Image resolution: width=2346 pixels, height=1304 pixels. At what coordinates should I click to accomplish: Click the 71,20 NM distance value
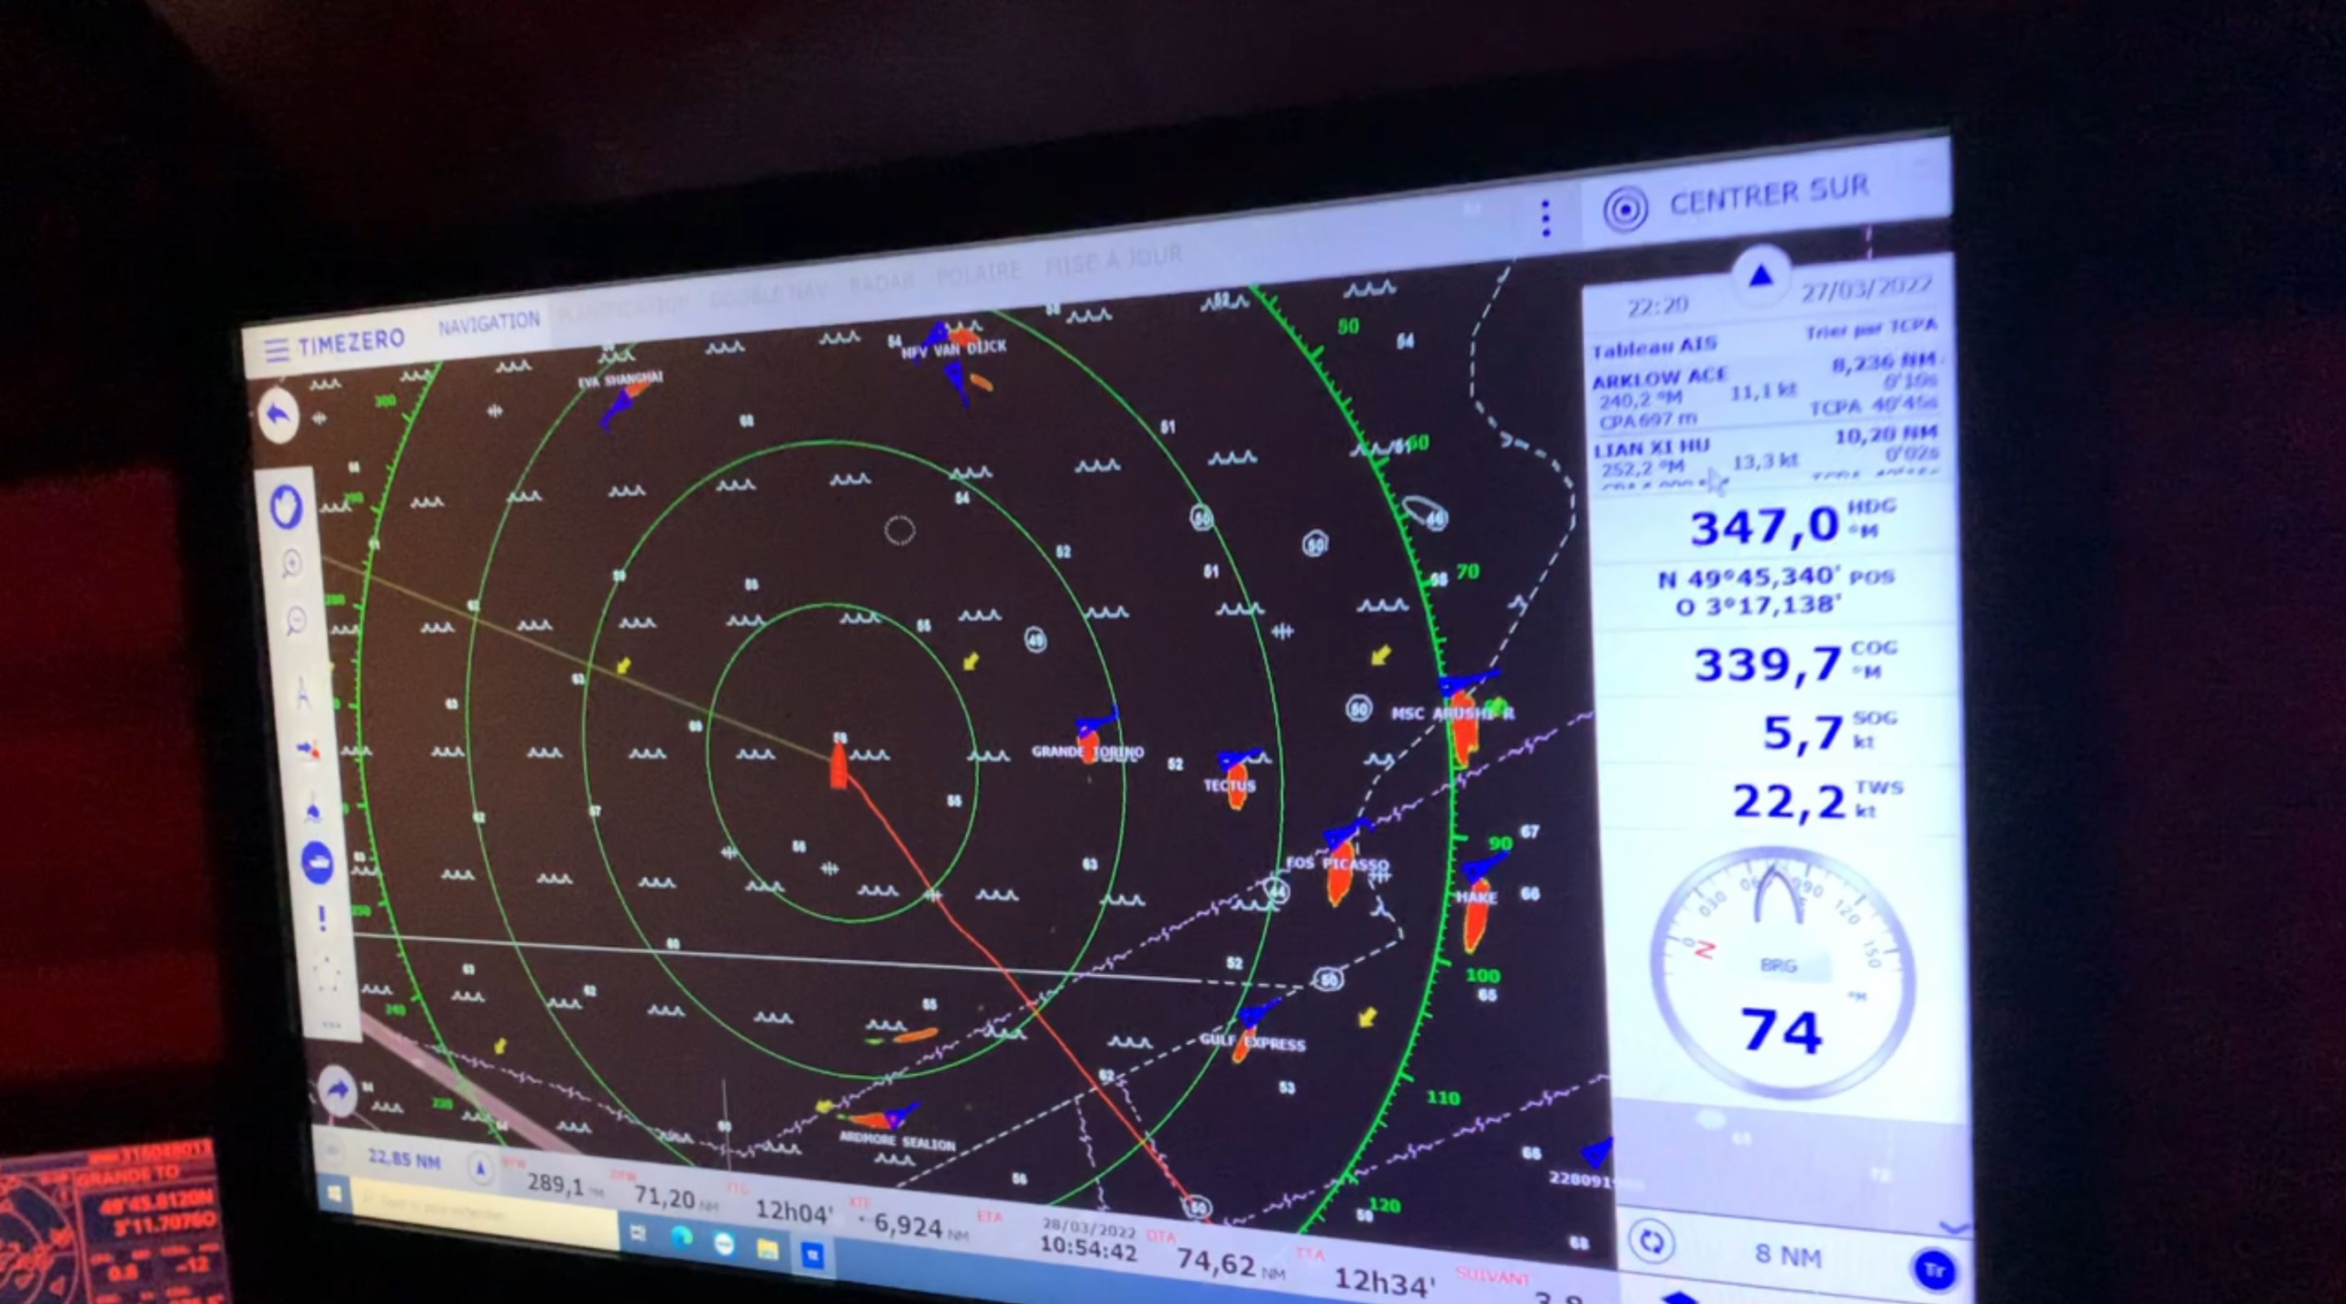pos(664,1197)
